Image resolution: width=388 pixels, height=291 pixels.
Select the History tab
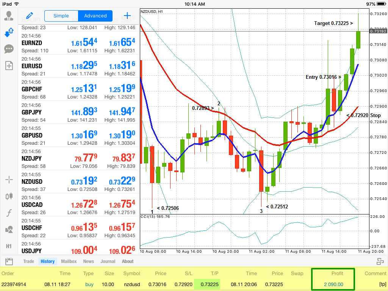[47, 261]
